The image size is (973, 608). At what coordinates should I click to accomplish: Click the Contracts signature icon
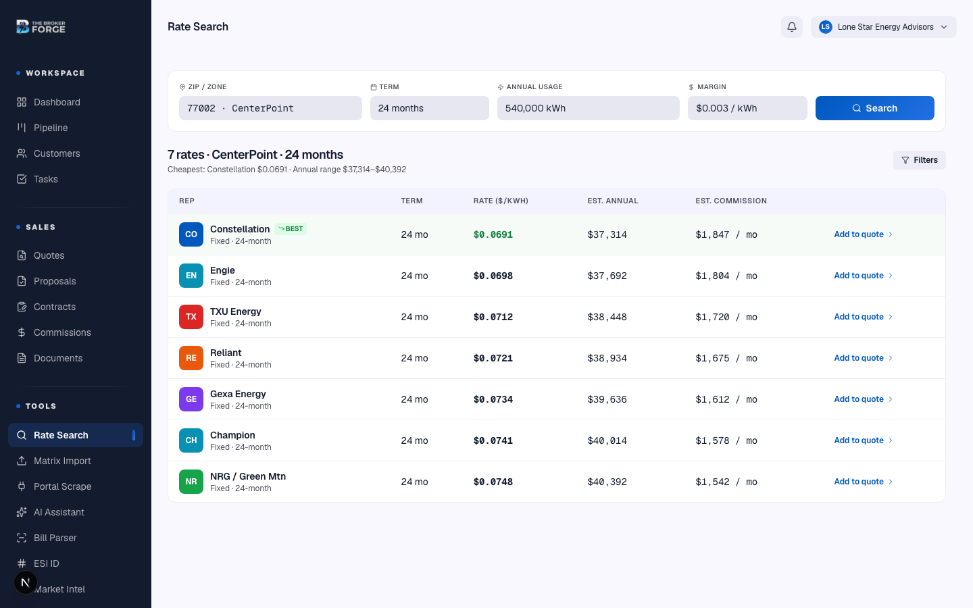point(22,307)
